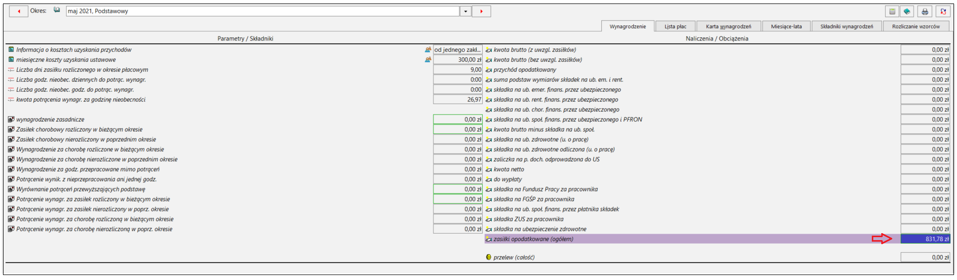Go to previous period with left arrow
The height and width of the screenshot is (280, 957).
(19, 11)
